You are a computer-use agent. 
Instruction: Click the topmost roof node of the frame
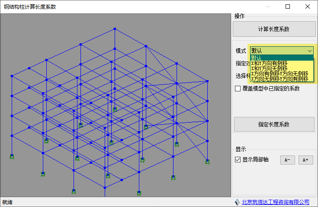(x=115, y=29)
